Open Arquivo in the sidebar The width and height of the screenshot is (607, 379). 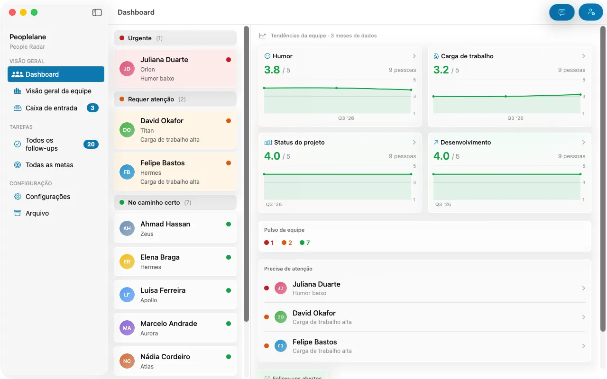[x=56, y=213]
